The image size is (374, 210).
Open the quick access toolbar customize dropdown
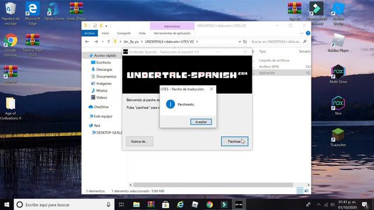[x=106, y=26]
